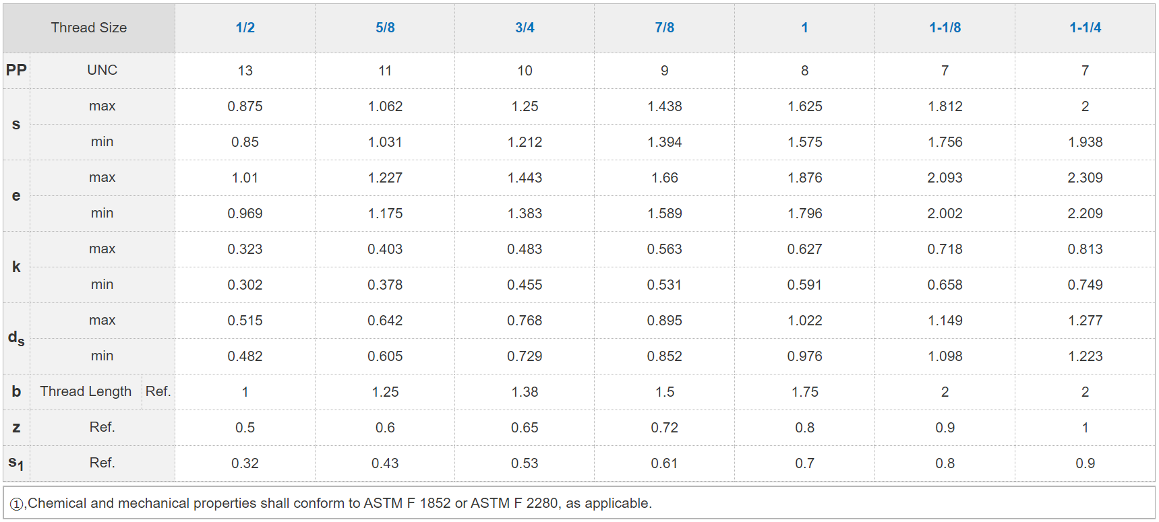Open the 1-1/4 thread size link
Image resolution: width=1159 pixels, height=522 pixels.
point(1085,28)
